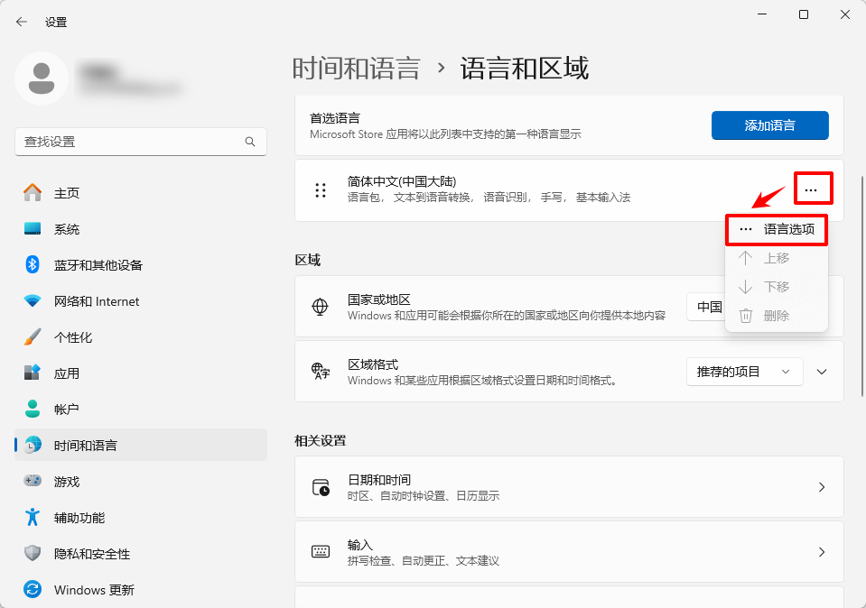Screen dimensions: 866x608
Task: Maximize the settings window
Action: [x=804, y=15]
